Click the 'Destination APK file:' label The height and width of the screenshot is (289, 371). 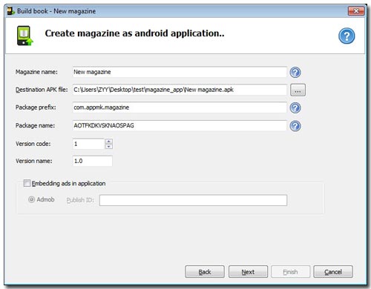click(42, 90)
